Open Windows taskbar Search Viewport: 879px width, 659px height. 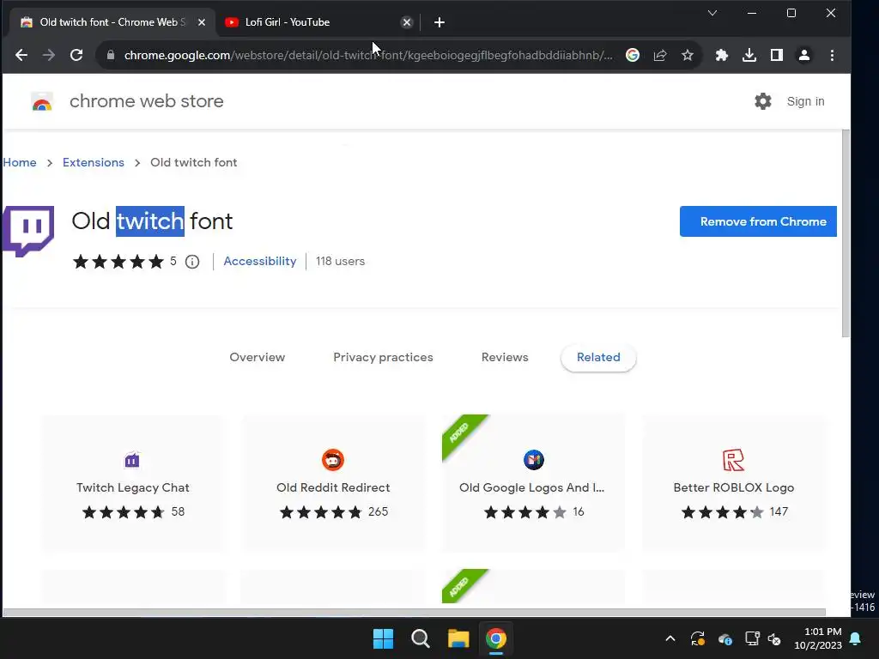pyautogui.click(x=421, y=638)
